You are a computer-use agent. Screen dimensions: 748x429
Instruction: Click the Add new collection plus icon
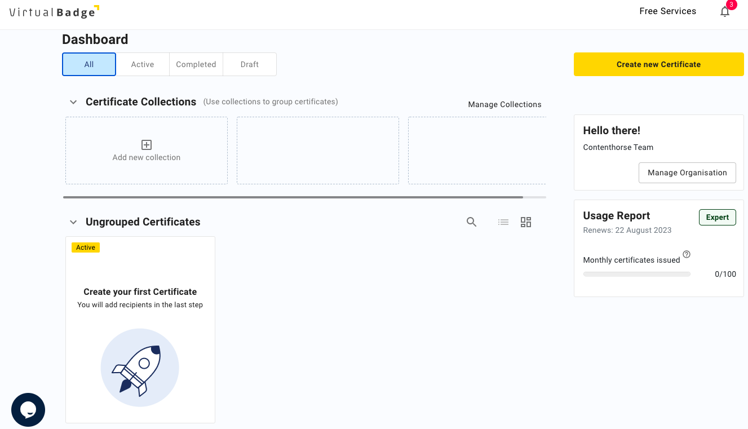(146, 145)
